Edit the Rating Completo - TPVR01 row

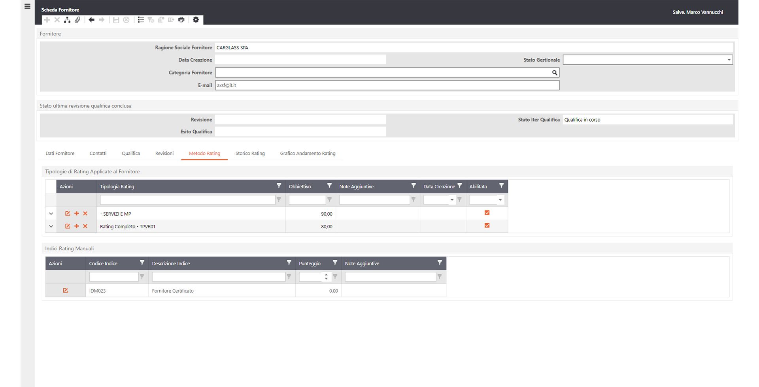tap(68, 226)
